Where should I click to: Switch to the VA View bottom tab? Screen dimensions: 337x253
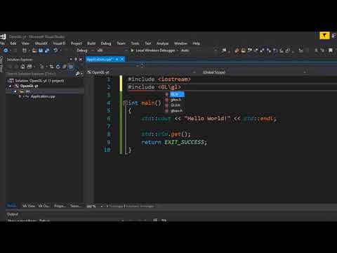click(x=29, y=206)
